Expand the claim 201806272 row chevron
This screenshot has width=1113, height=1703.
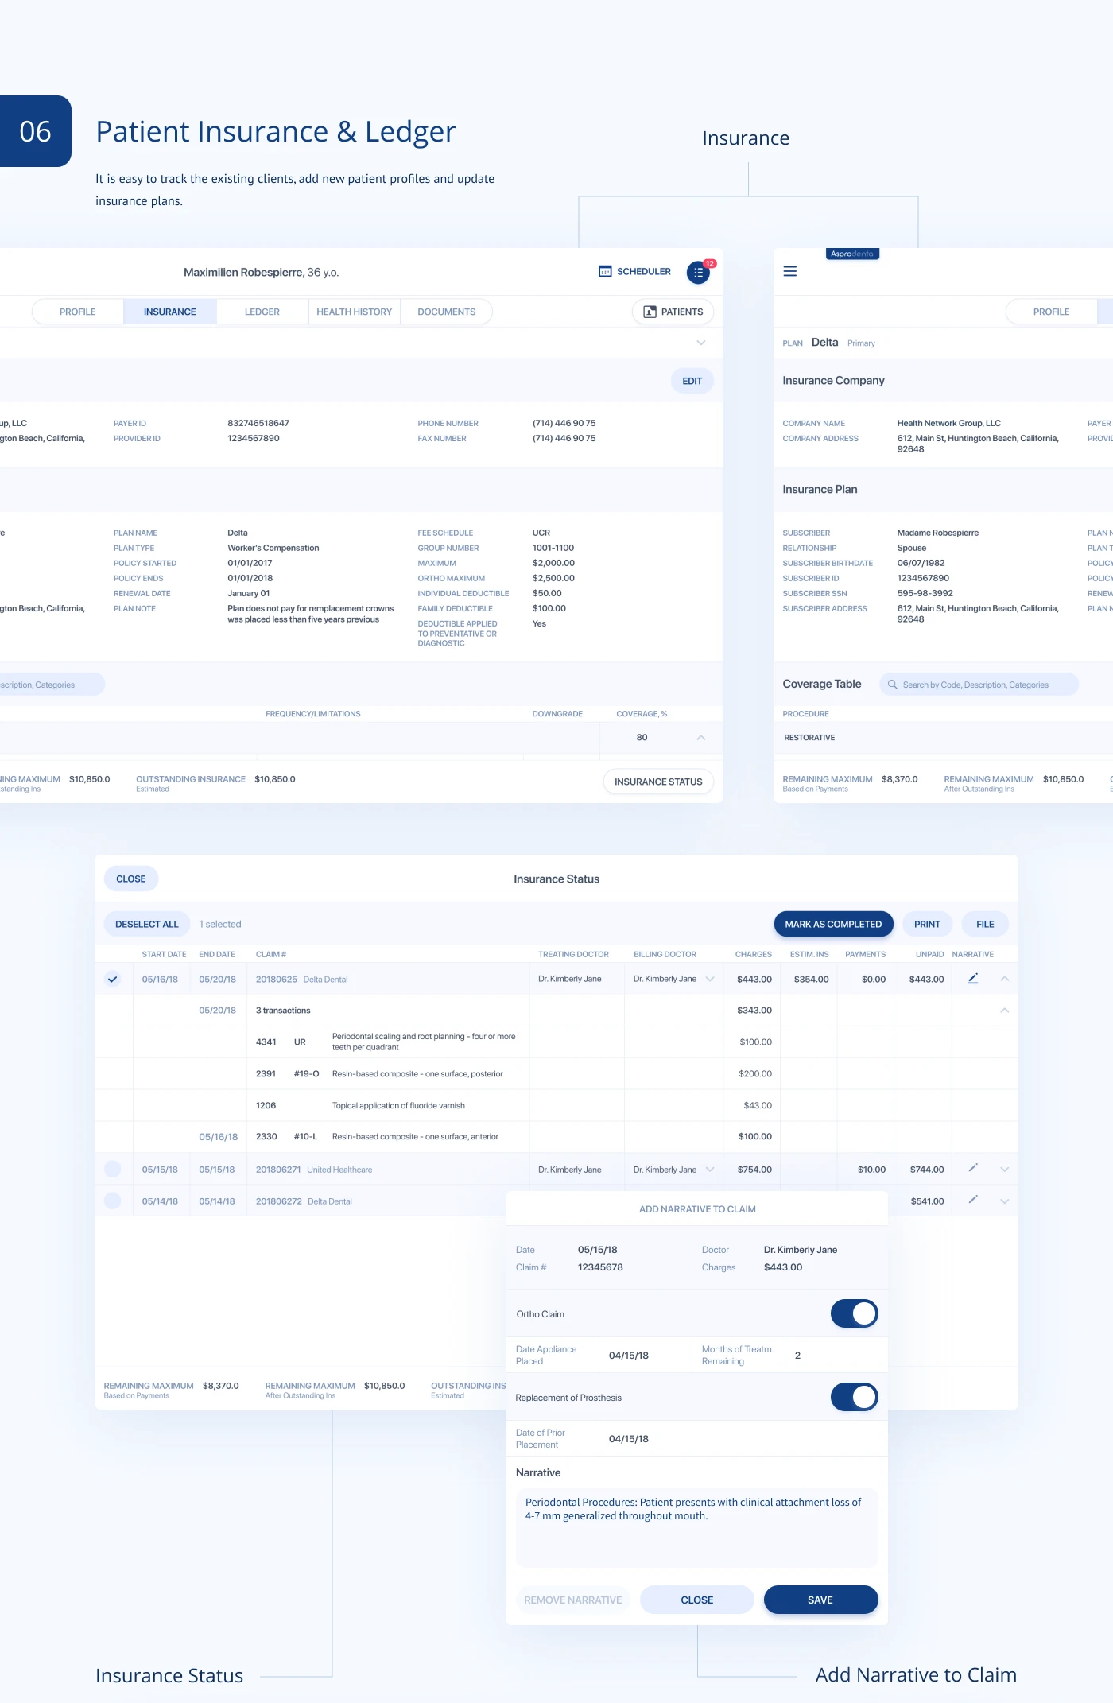[1004, 1201]
